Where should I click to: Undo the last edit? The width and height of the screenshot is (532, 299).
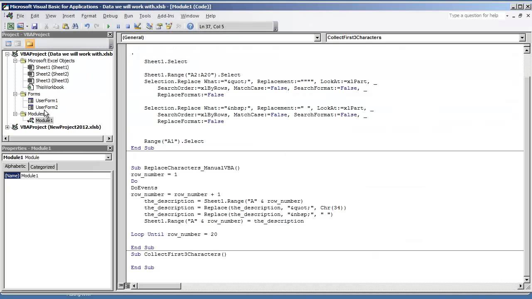pyautogui.click(x=87, y=26)
